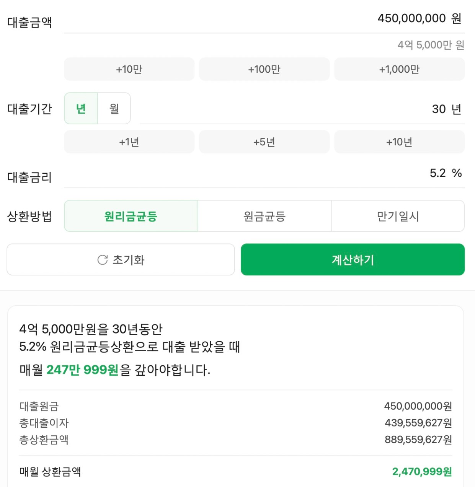Click the green 247만 999원 highlighted text
Viewport: 475px width, 487px height.
tap(82, 370)
